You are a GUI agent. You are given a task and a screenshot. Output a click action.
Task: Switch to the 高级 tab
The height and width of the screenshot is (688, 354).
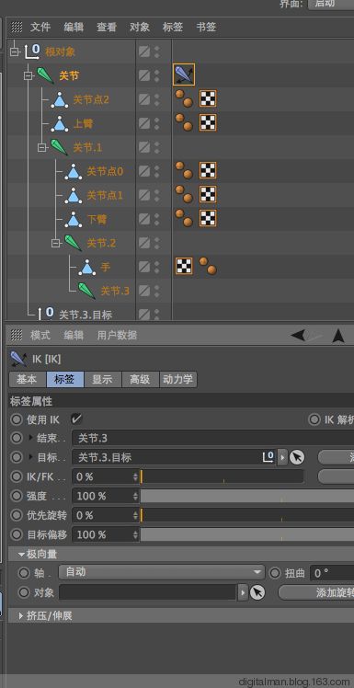click(140, 380)
